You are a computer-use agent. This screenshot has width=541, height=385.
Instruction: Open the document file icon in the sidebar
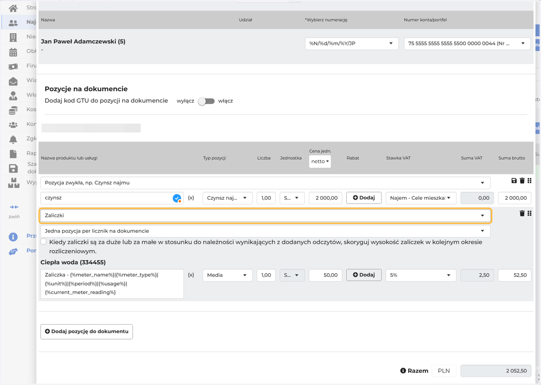click(x=13, y=153)
